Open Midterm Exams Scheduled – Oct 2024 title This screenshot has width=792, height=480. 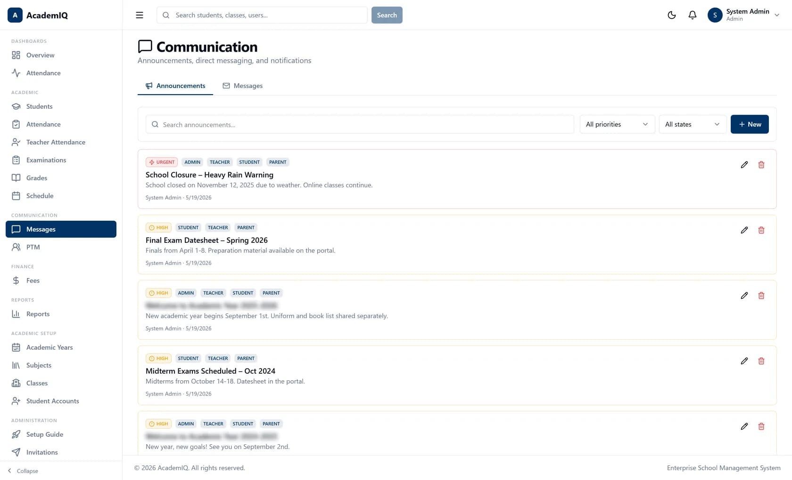pyautogui.click(x=210, y=371)
